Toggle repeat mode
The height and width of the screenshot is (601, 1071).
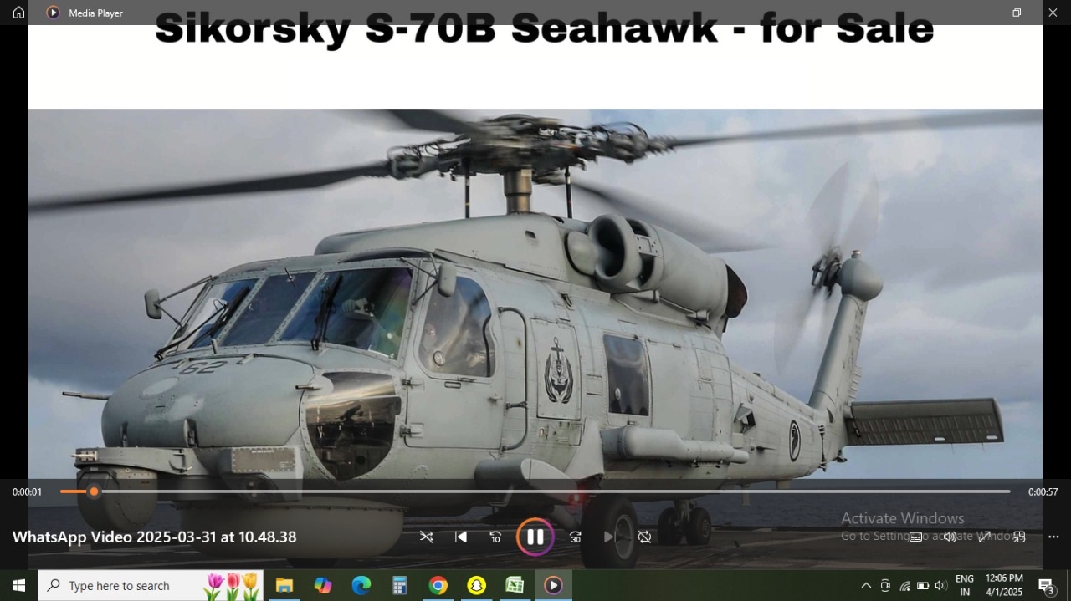pyautogui.click(x=644, y=537)
